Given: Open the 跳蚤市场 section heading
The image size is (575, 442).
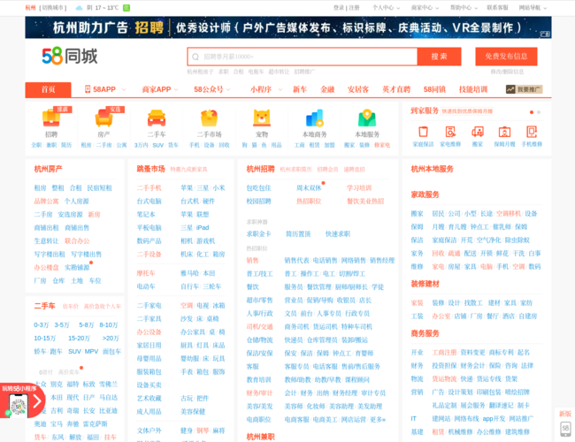Looking at the screenshot, I should tap(150, 169).
